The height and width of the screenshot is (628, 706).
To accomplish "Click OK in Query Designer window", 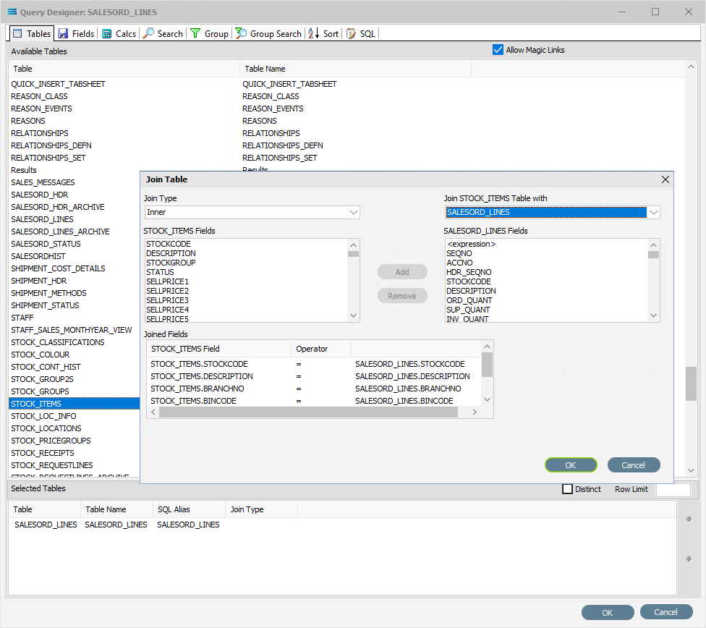I will [608, 613].
